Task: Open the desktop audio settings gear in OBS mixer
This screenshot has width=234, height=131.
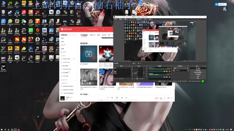Action: point(170,77)
